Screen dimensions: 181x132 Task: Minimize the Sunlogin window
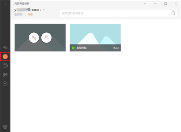[155, 4]
